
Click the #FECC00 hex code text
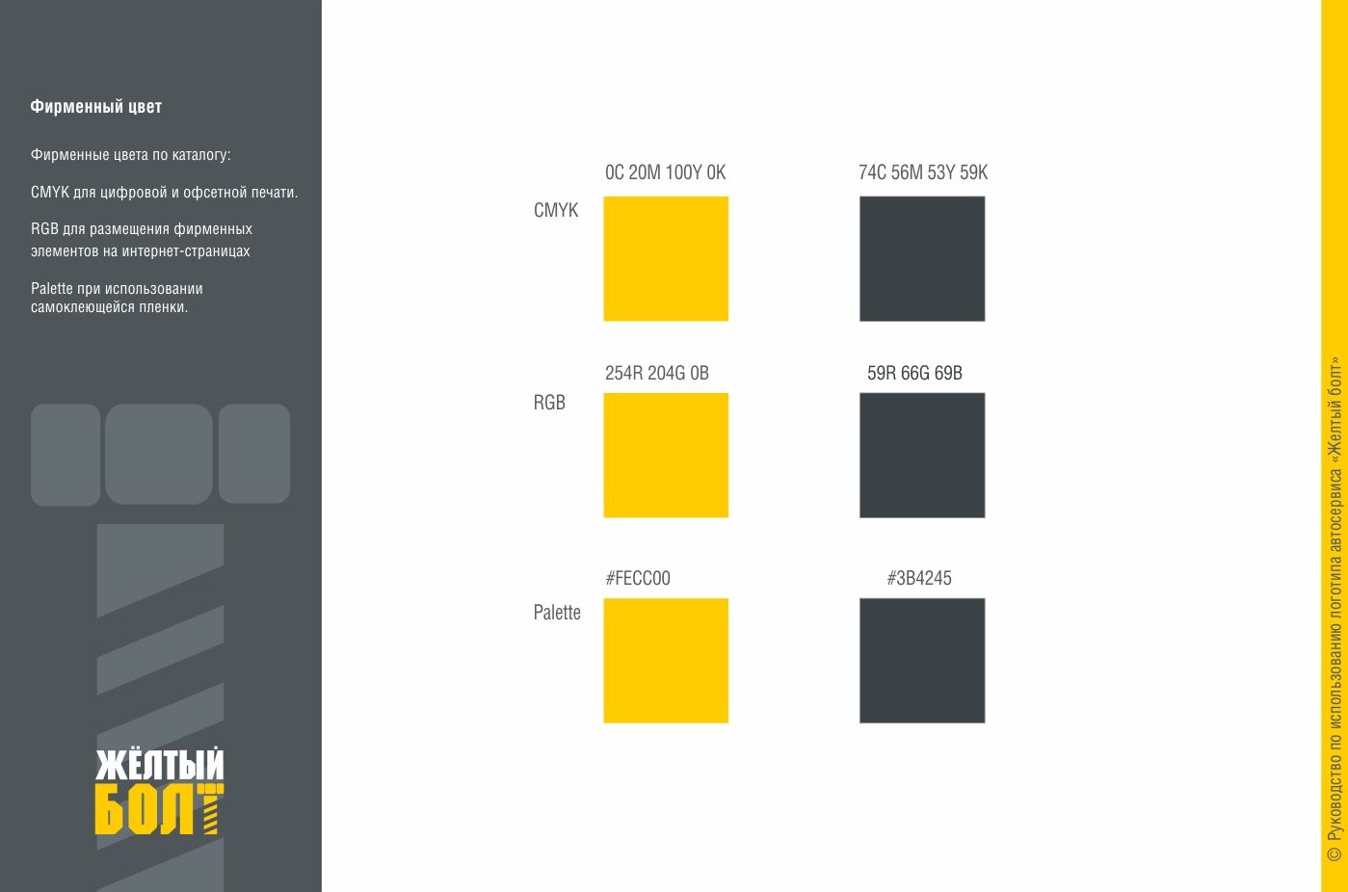coord(638,578)
